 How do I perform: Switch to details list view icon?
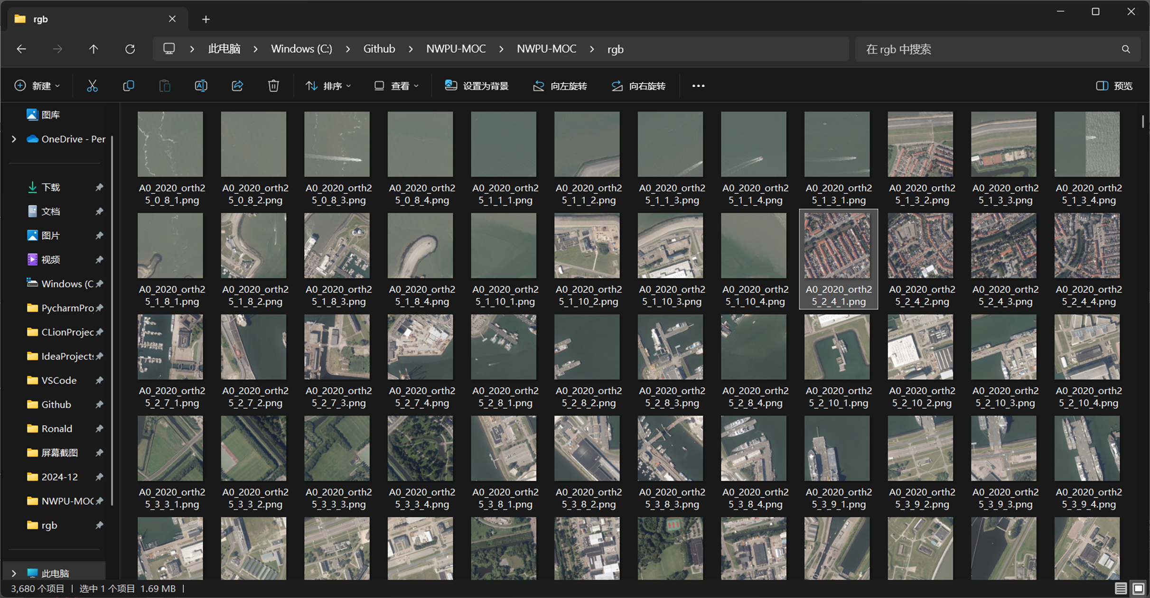(1121, 589)
